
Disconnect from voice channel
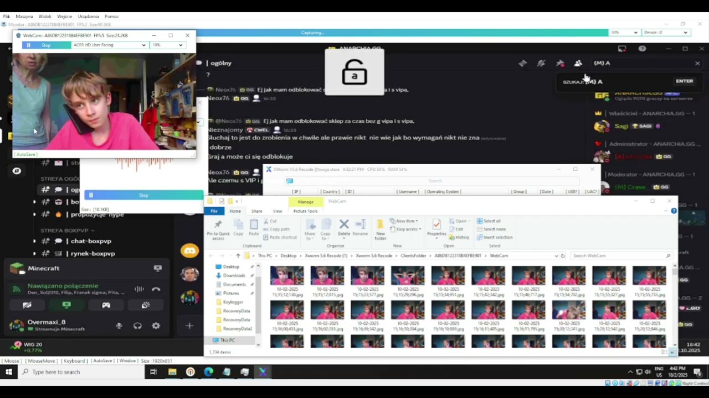pyautogui.click(x=156, y=289)
